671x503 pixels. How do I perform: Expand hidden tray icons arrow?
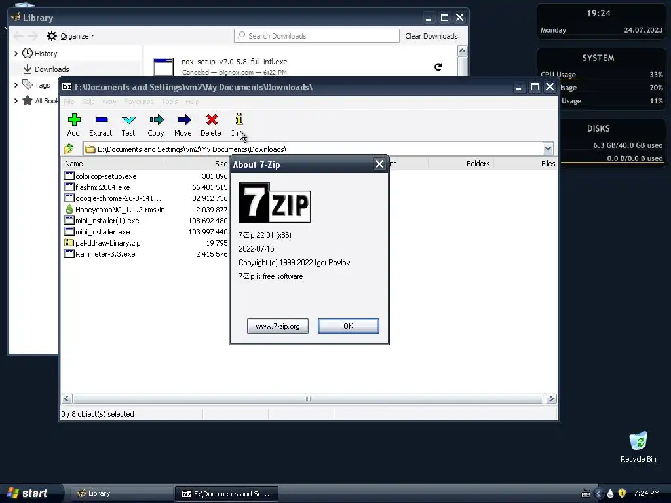(x=598, y=493)
